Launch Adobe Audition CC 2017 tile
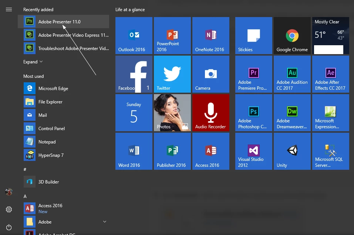This screenshot has height=235, width=354. [x=292, y=74]
